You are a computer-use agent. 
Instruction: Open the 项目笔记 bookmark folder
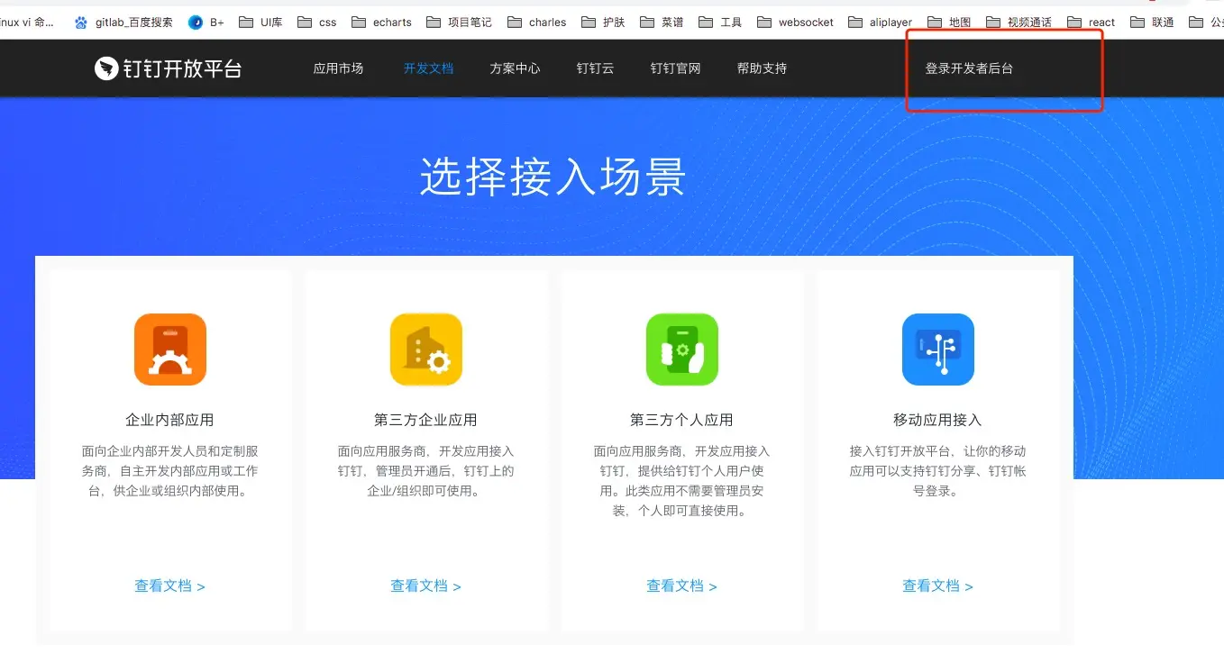459,23
